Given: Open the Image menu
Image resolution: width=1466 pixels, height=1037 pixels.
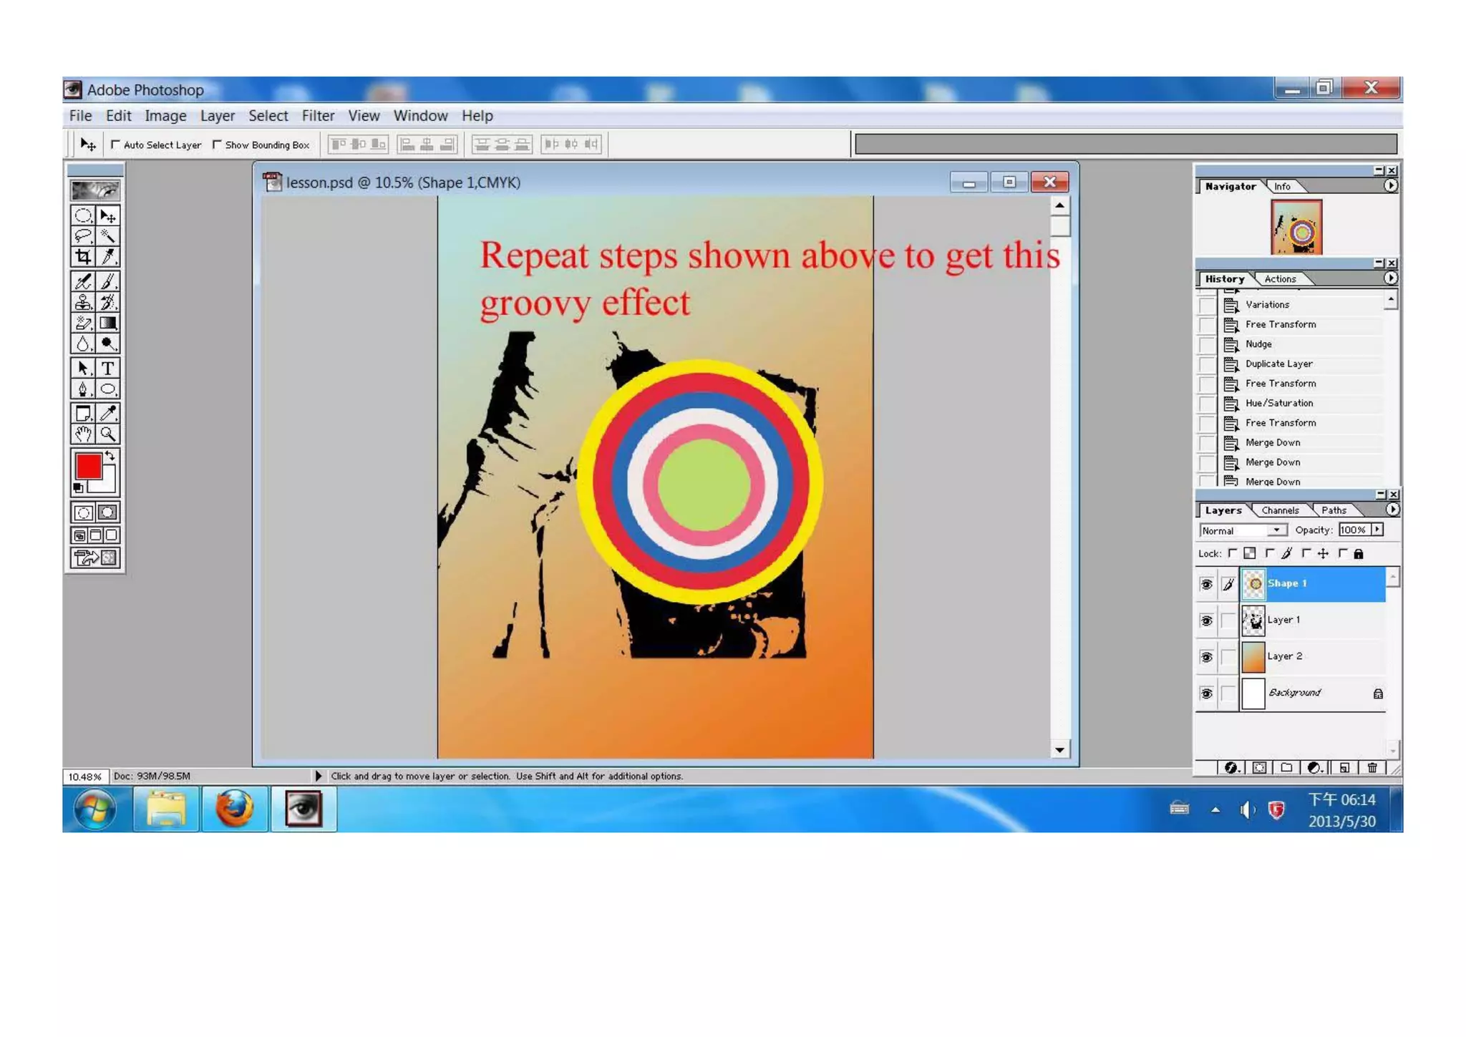Looking at the screenshot, I should (x=165, y=116).
